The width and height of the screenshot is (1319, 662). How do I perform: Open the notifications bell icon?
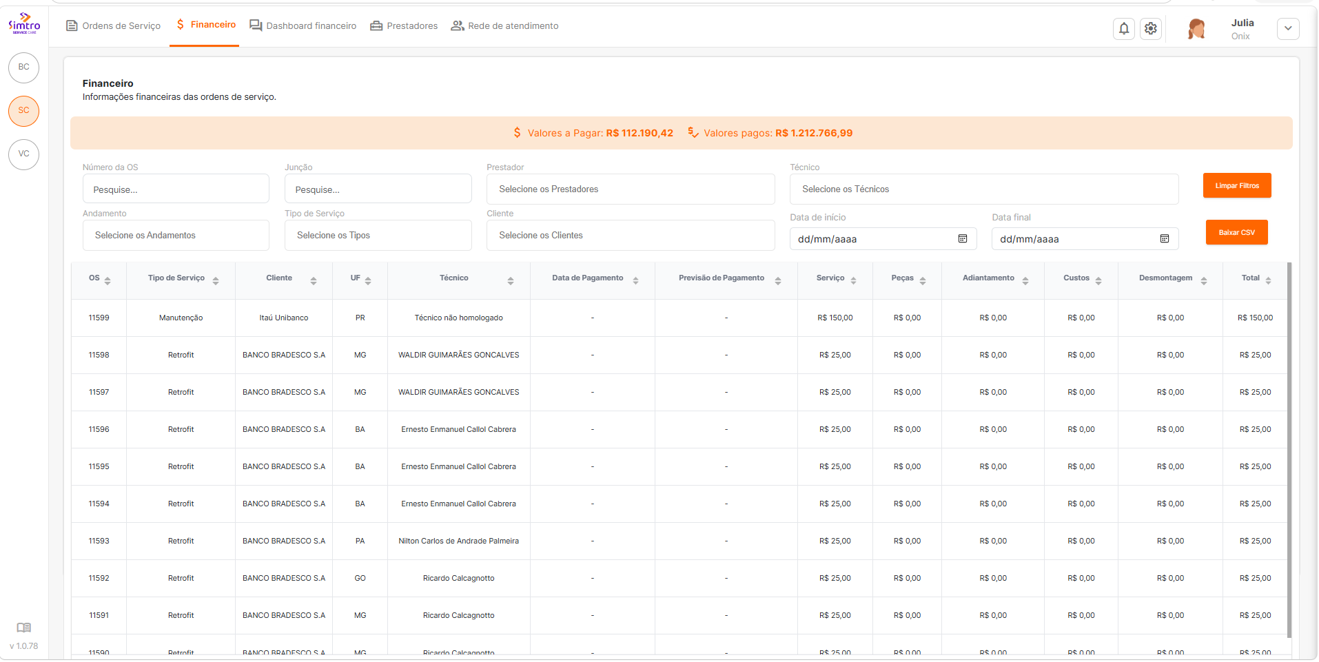coord(1124,28)
